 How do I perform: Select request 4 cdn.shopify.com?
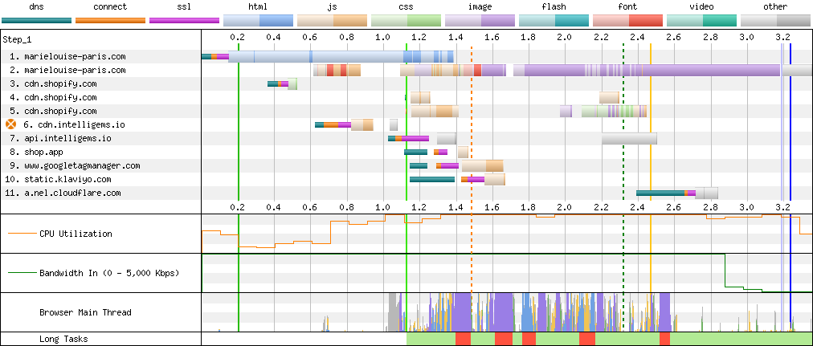[x=53, y=97]
